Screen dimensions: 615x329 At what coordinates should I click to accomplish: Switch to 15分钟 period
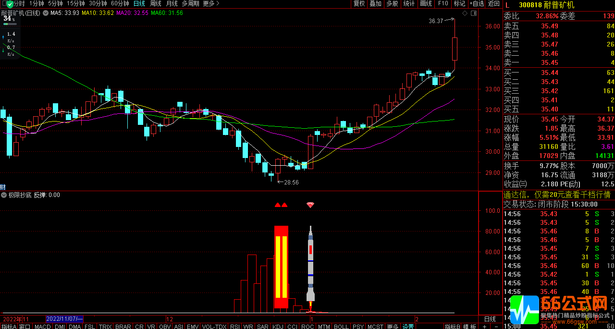click(76, 3)
